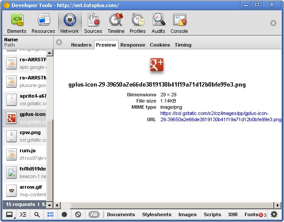
Task: Open the Elements panel
Action: click(x=17, y=24)
